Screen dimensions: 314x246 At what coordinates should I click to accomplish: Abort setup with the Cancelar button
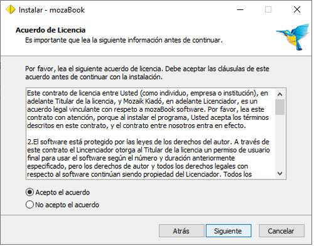coord(281,231)
